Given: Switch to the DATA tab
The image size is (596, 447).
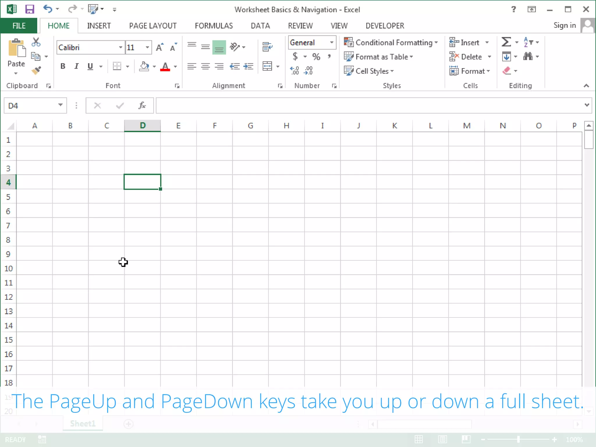Looking at the screenshot, I should (x=260, y=26).
